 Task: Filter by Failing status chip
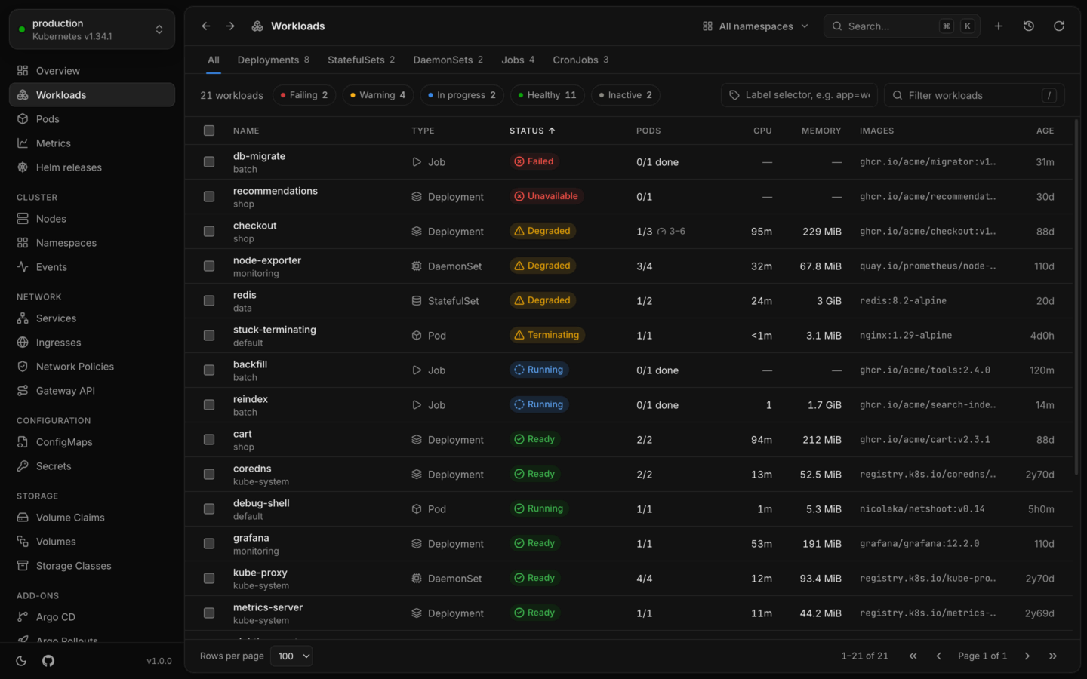coord(304,95)
